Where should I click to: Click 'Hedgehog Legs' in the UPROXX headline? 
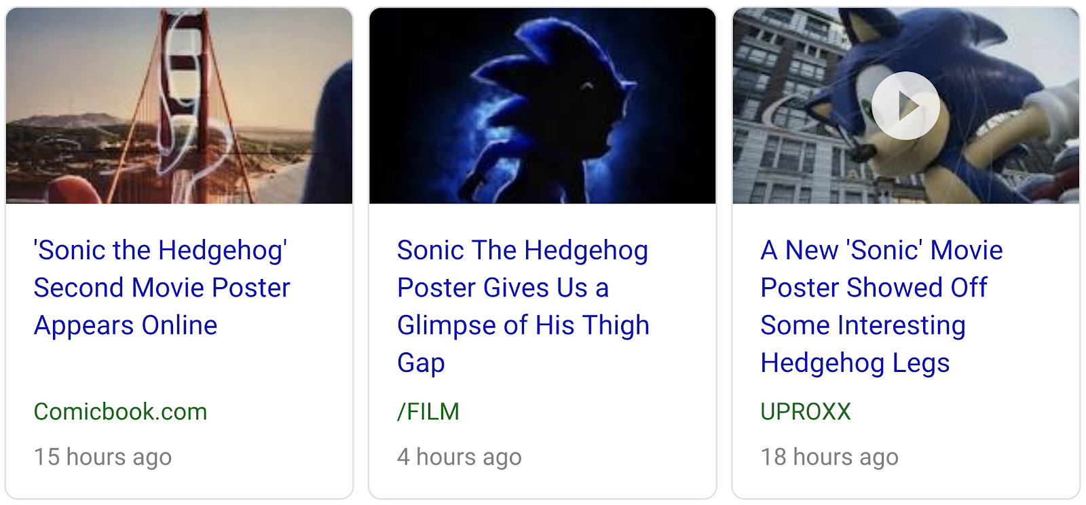(x=855, y=362)
